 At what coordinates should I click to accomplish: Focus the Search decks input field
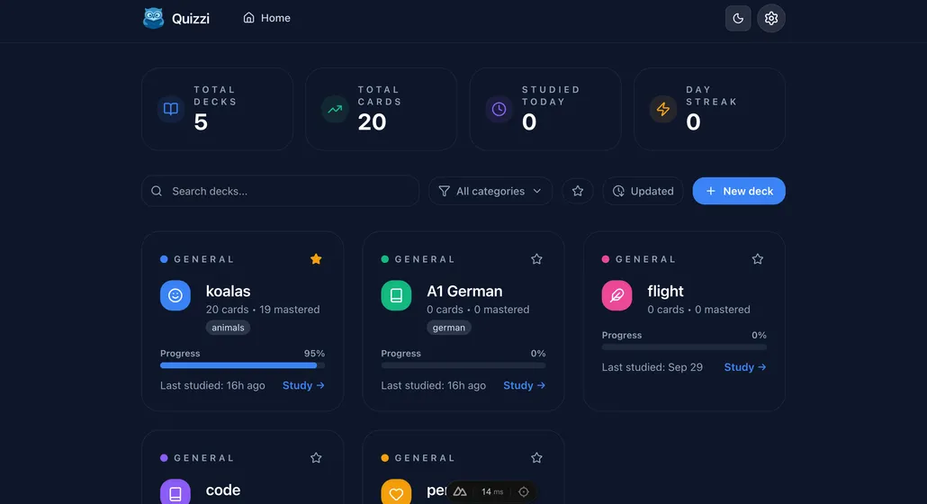[280, 191]
